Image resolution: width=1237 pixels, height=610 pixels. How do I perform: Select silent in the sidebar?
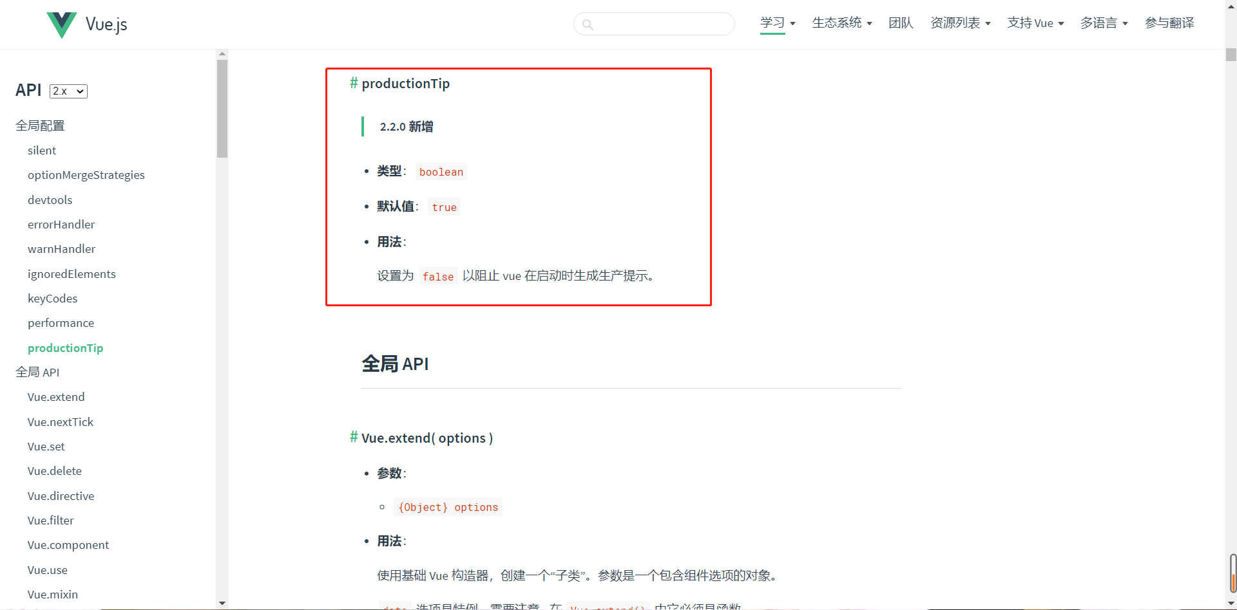coord(42,151)
